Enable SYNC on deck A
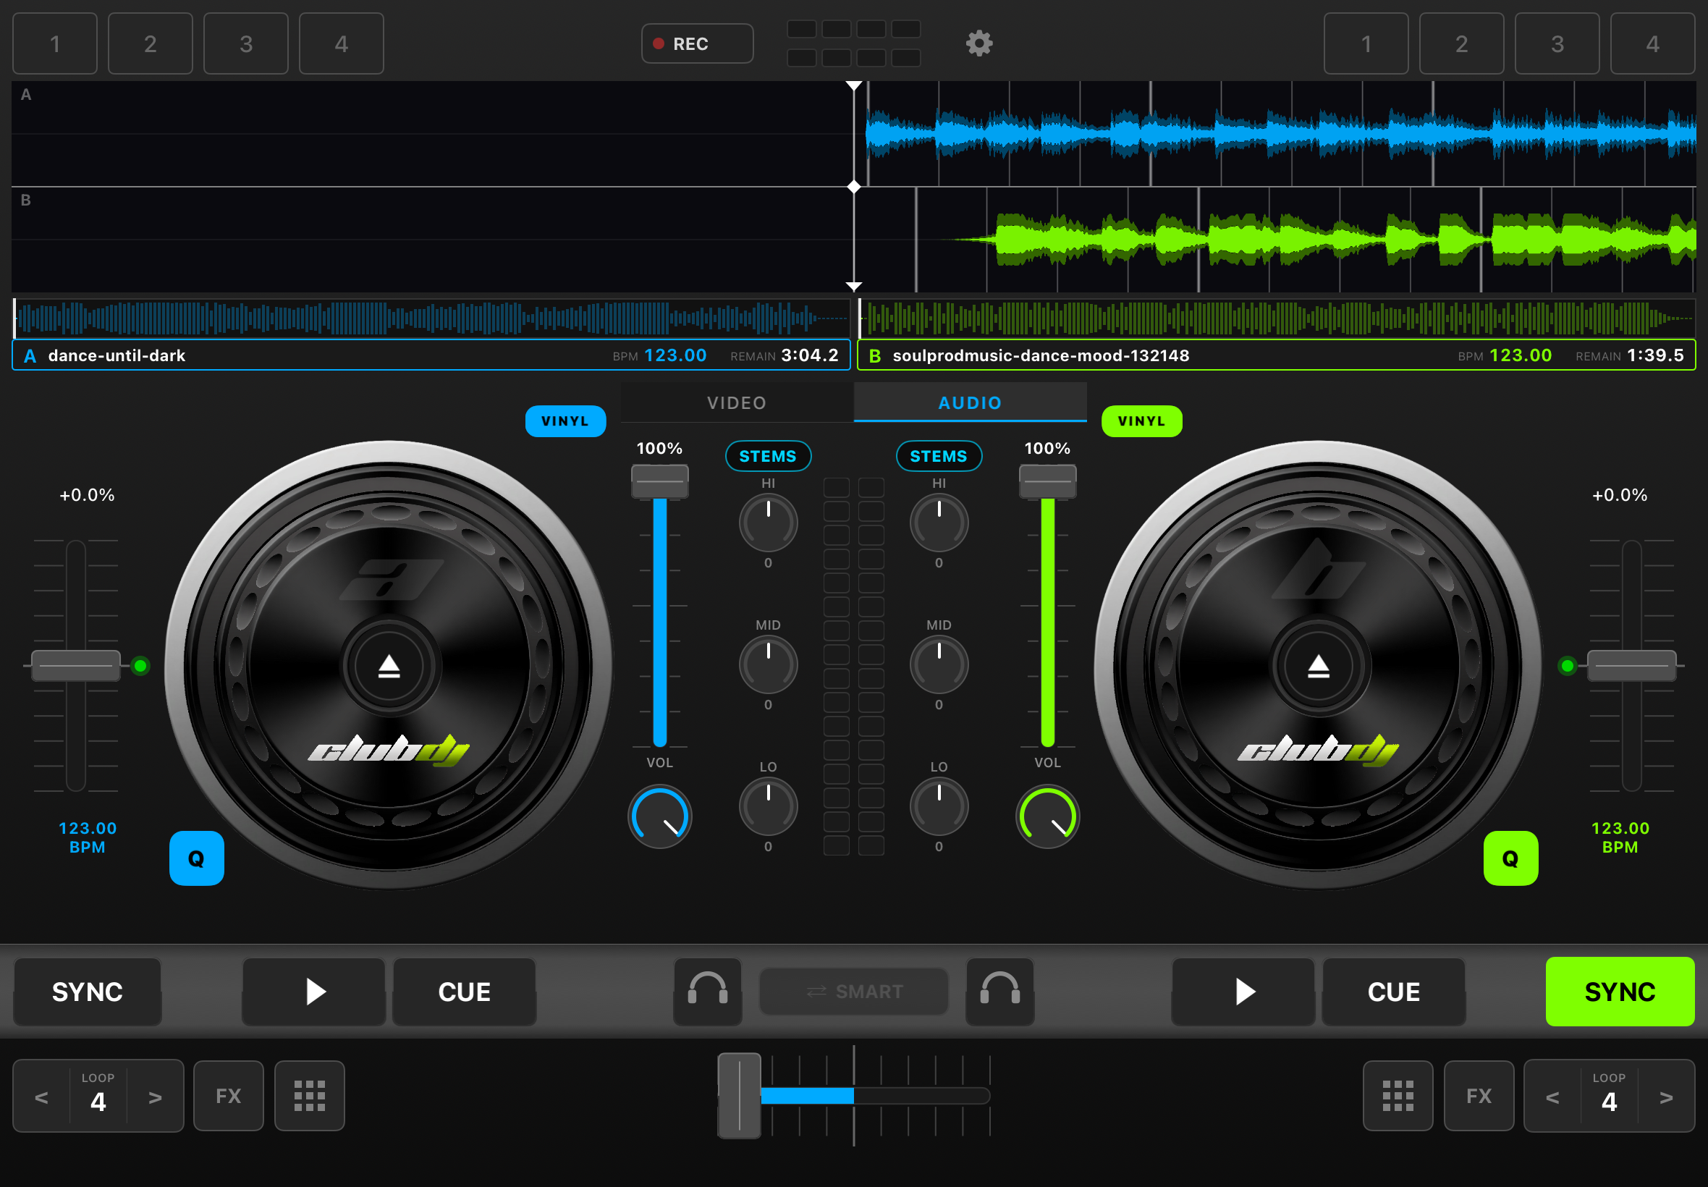Image resolution: width=1708 pixels, height=1187 pixels. tap(87, 992)
